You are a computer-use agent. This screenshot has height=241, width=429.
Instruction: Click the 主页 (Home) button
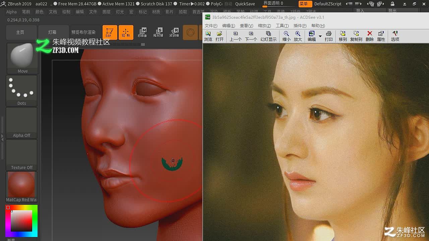point(20,32)
